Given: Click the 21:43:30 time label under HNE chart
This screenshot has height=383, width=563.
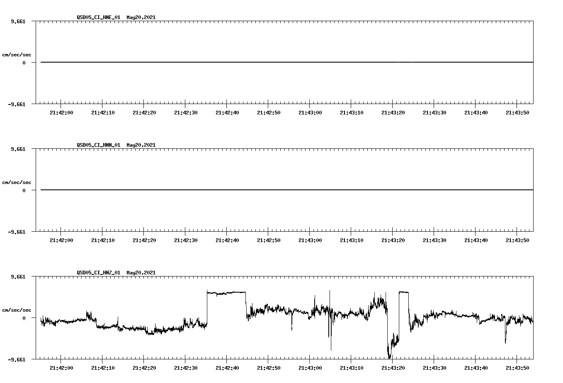Looking at the screenshot, I should click(x=434, y=112).
